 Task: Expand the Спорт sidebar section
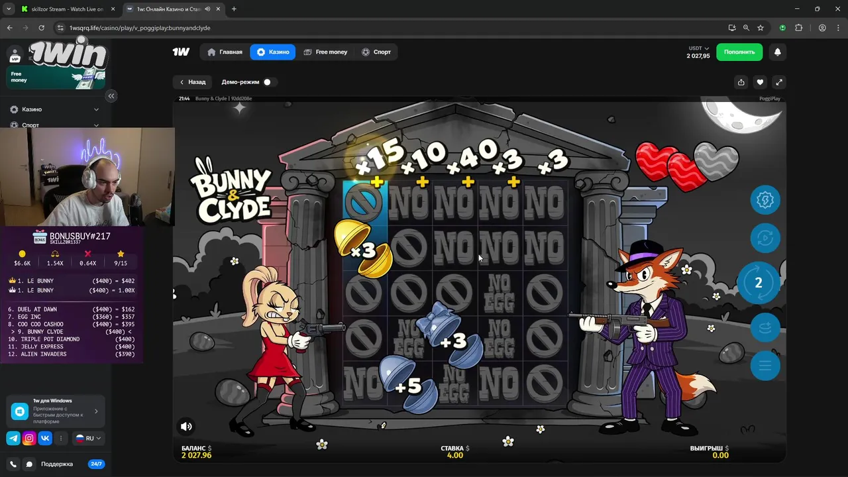coord(54,125)
